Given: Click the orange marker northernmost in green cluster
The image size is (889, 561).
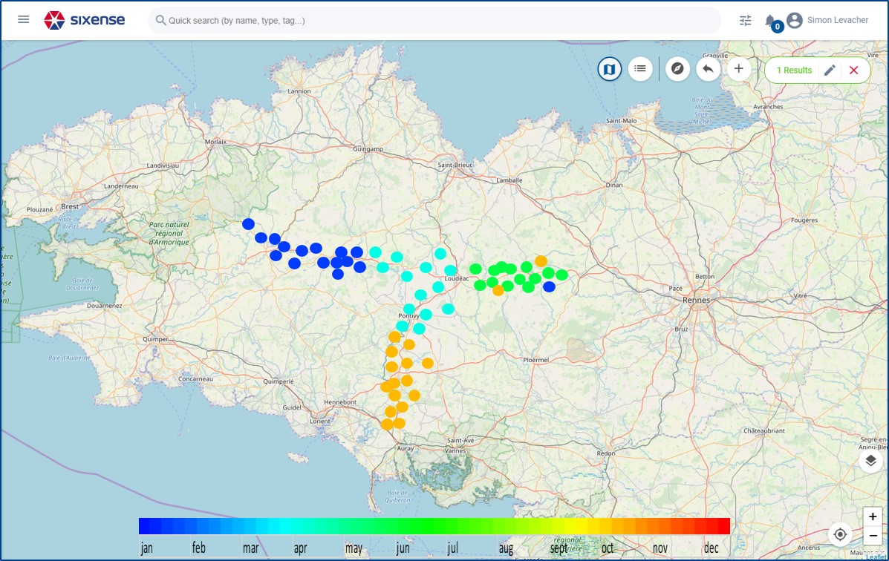Looking at the screenshot, I should pos(541,260).
